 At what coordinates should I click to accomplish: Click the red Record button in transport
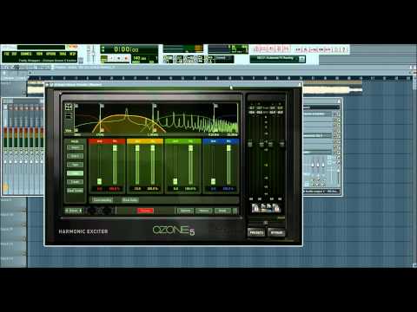pyautogui.click(x=126, y=59)
